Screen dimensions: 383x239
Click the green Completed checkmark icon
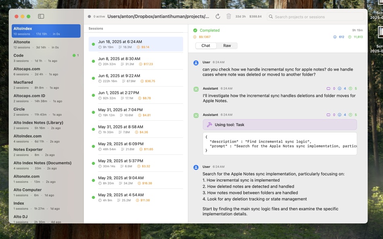[x=195, y=31]
